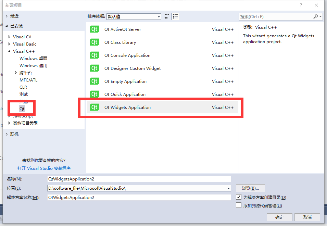
Task: Expand the 其他项目类型 node
Action: point(9,123)
